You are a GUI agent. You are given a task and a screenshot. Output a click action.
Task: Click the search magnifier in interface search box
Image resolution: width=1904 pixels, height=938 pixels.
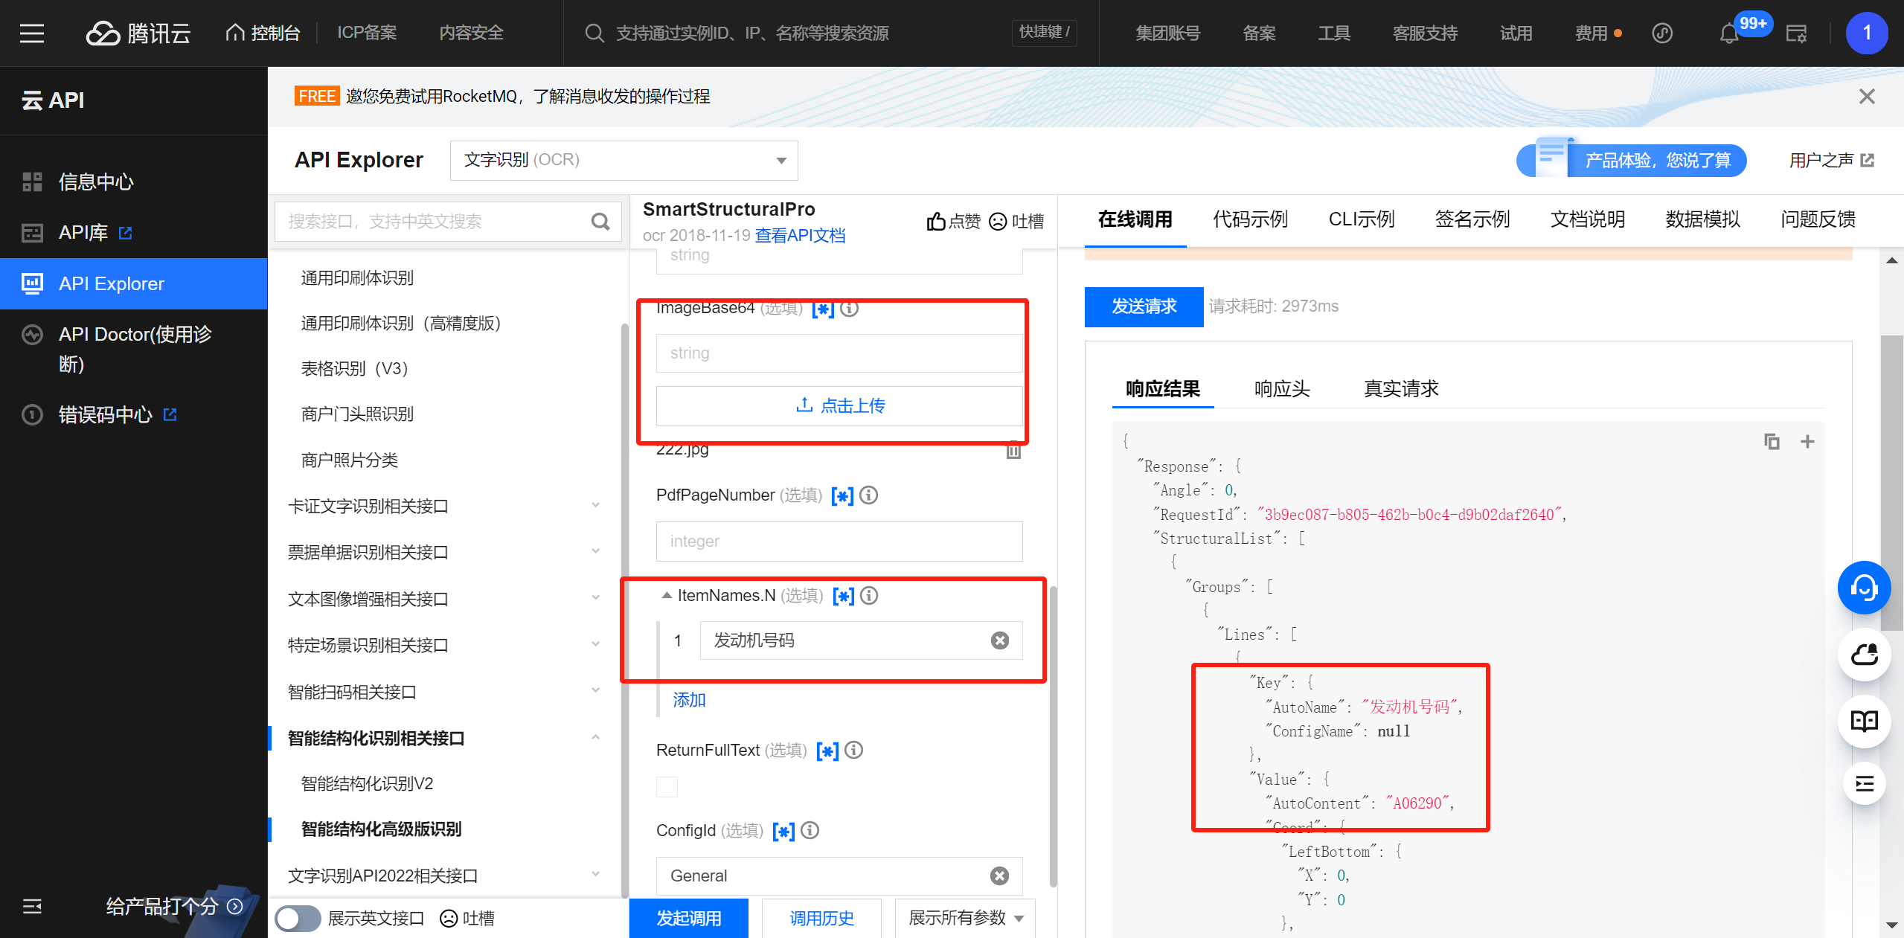pos(600,222)
